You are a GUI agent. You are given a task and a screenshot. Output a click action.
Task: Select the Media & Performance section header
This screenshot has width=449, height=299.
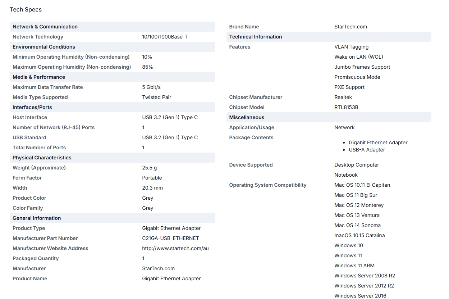tap(112, 77)
